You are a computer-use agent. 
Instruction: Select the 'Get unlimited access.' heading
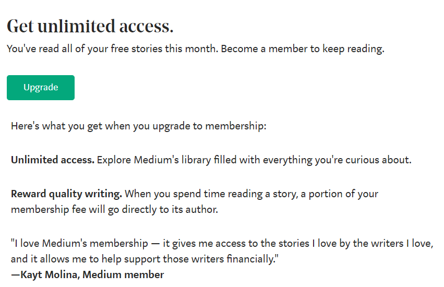coord(90,26)
